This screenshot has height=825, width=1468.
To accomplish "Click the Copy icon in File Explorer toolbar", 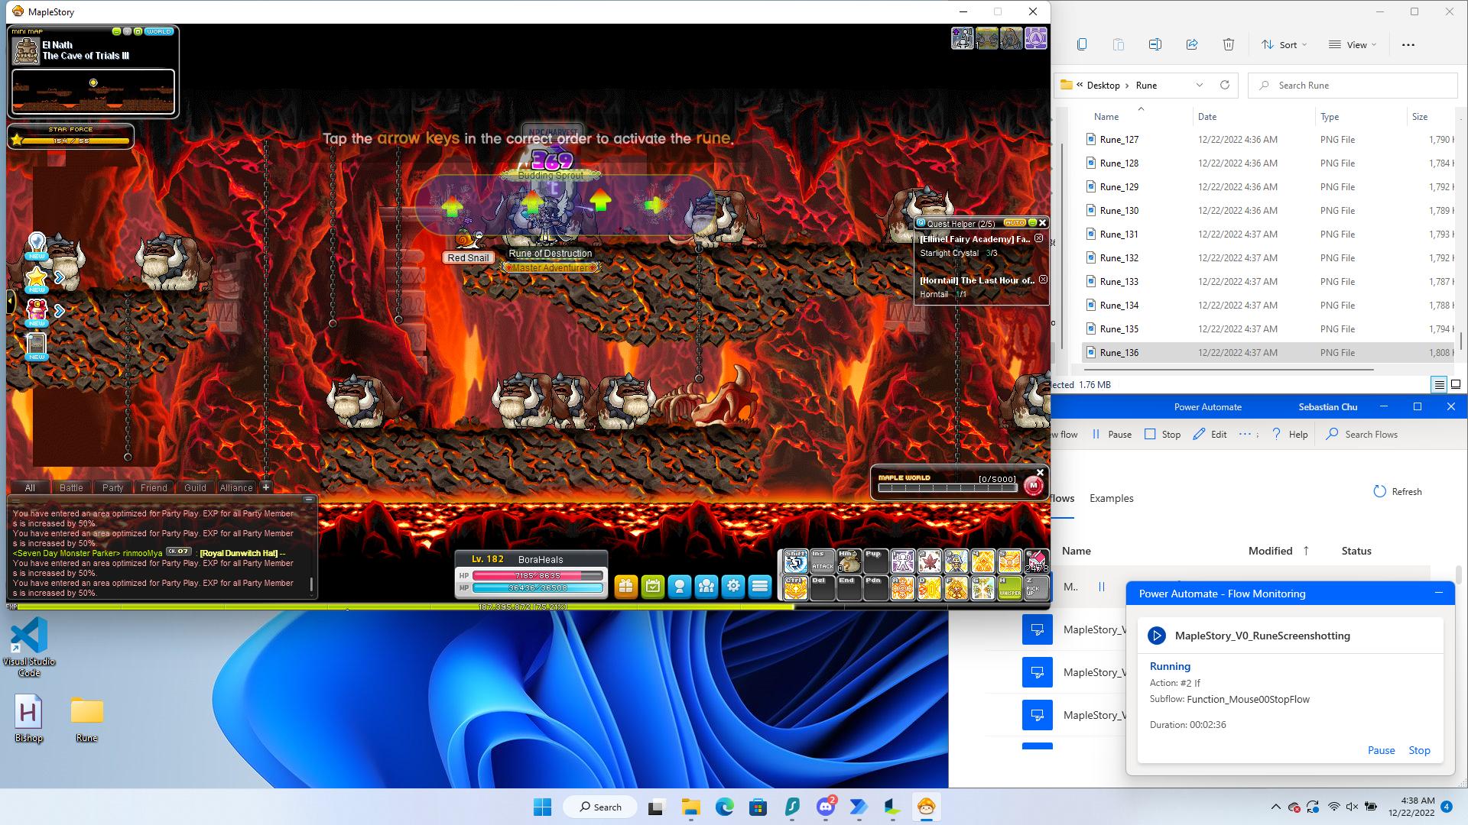I will point(1081,44).
